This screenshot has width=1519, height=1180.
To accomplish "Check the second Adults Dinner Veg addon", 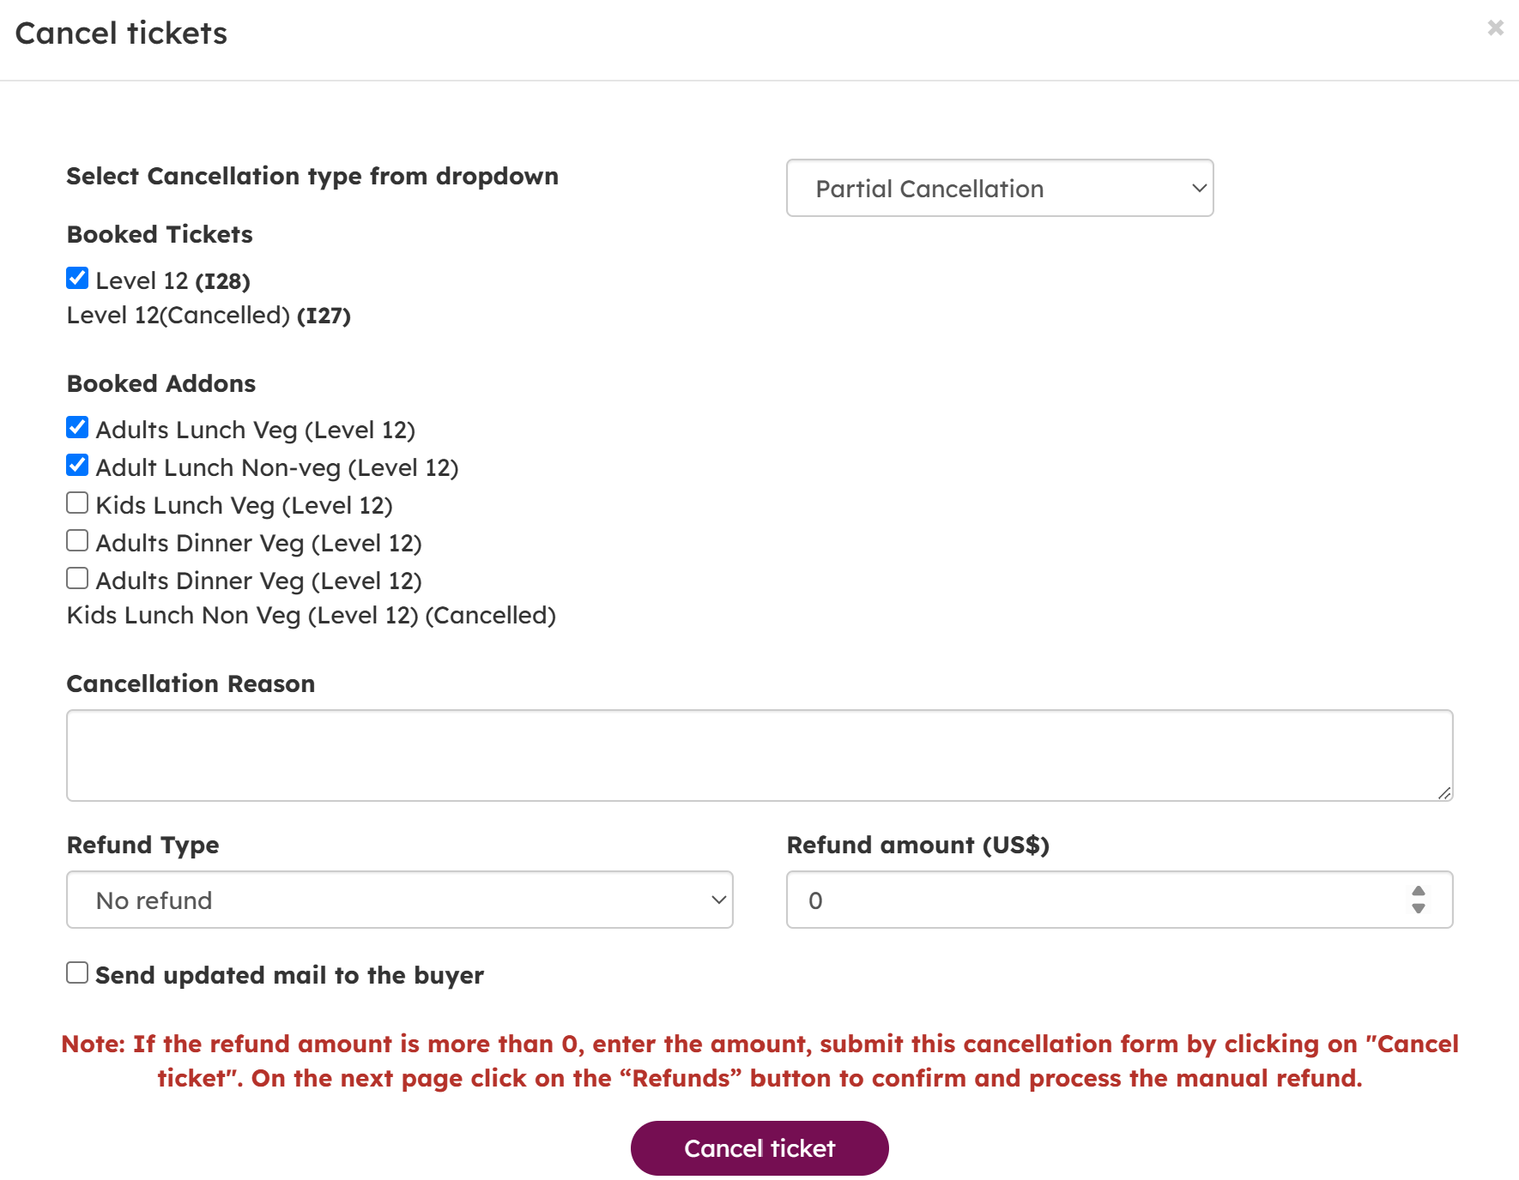I will tap(77, 578).
